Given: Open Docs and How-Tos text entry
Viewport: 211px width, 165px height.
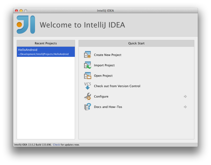Looking at the screenshot, I should (x=108, y=107).
